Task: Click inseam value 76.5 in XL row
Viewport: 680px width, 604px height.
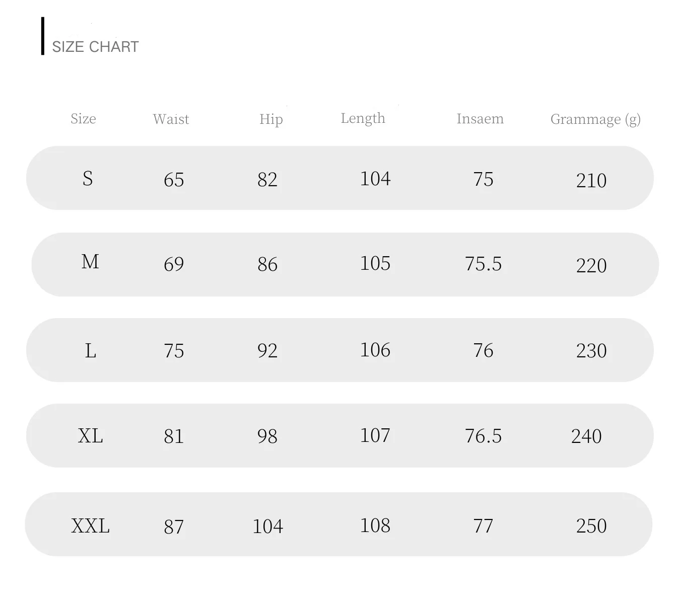Action: click(x=484, y=436)
